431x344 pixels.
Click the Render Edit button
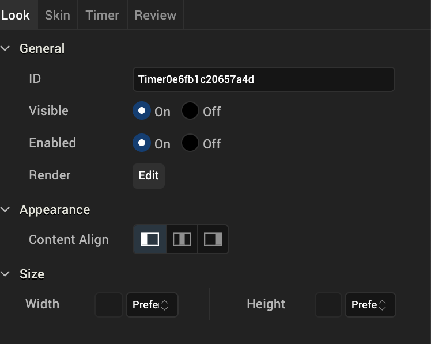click(149, 175)
